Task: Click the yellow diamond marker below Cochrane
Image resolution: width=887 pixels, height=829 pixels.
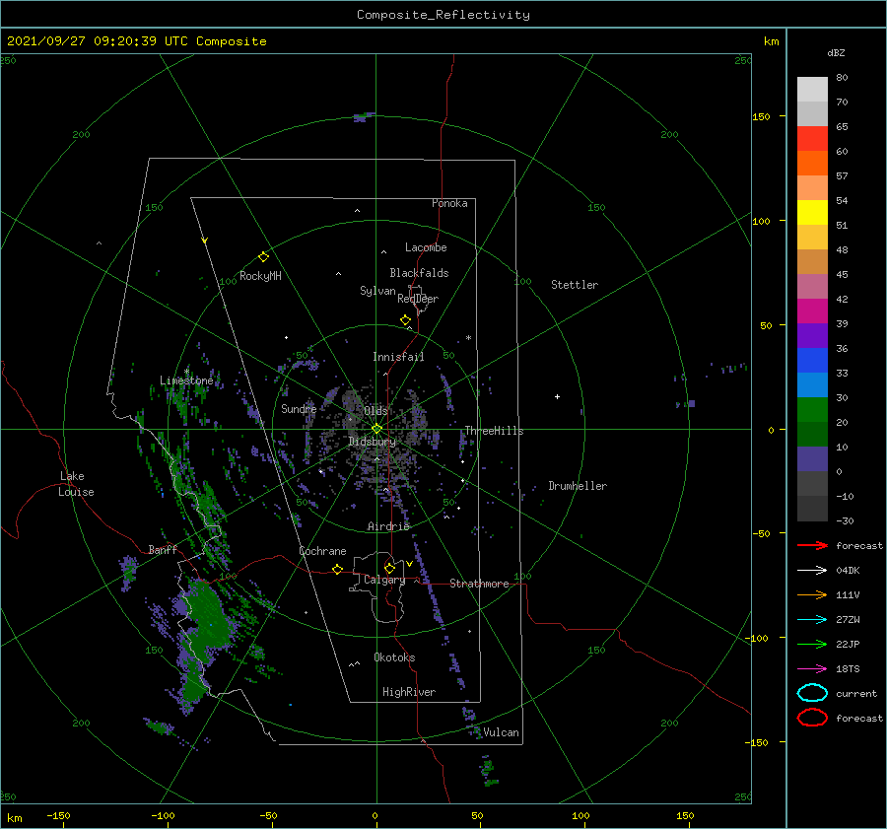Action: point(337,569)
